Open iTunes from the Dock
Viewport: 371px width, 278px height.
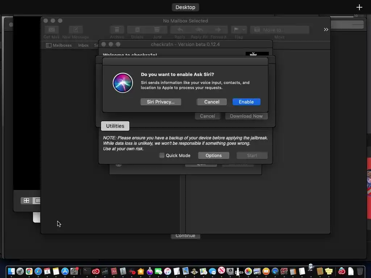pos(167,271)
